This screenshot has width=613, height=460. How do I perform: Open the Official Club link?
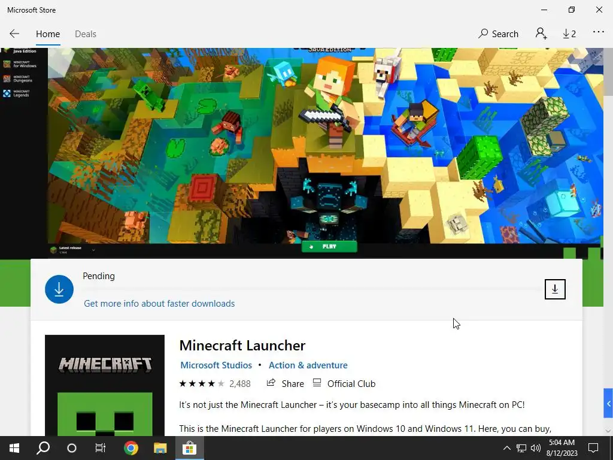pyautogui.click(x=344, y=384)
